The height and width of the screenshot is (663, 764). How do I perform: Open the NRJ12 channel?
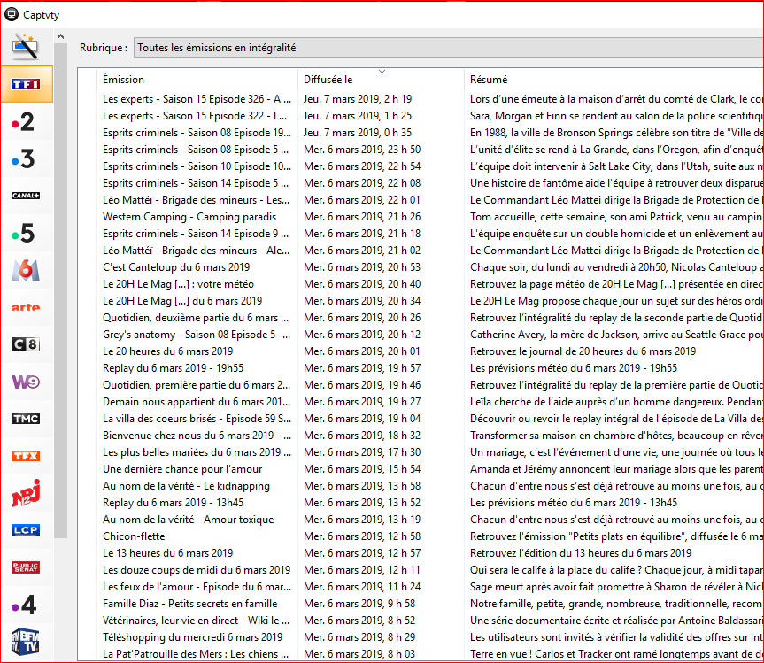[x=26, y=493]
